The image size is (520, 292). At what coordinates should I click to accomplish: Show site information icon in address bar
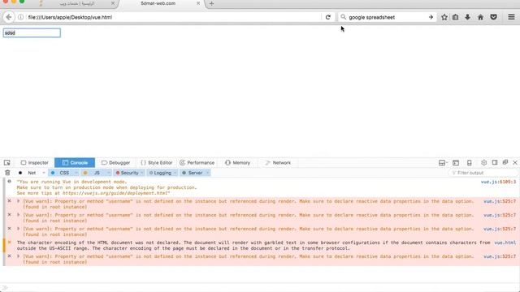[20, 17]
